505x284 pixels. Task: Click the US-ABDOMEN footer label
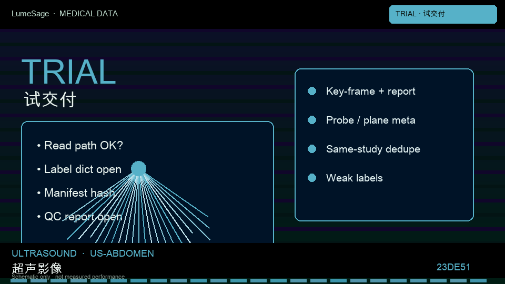[122, 253]
